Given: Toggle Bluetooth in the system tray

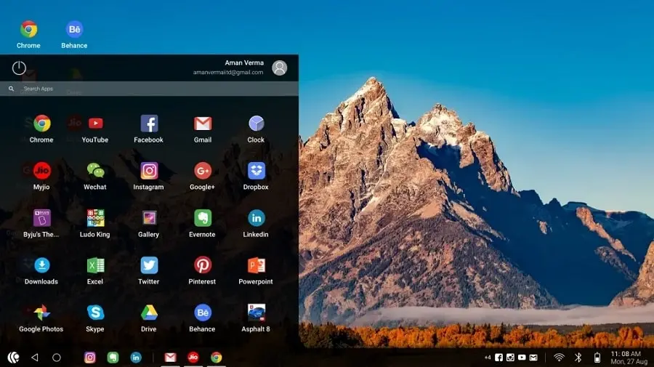Looking at the screenshot, I should tap(578, 358).
